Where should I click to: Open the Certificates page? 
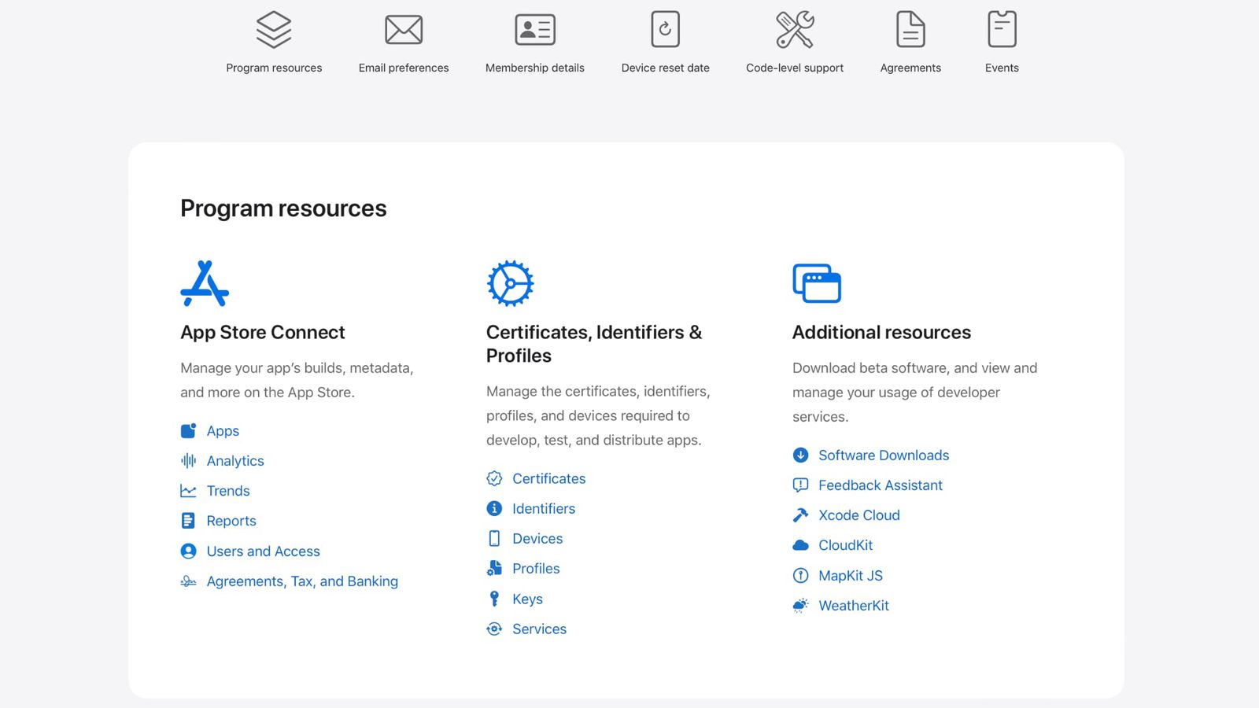[x=548, y=478]
